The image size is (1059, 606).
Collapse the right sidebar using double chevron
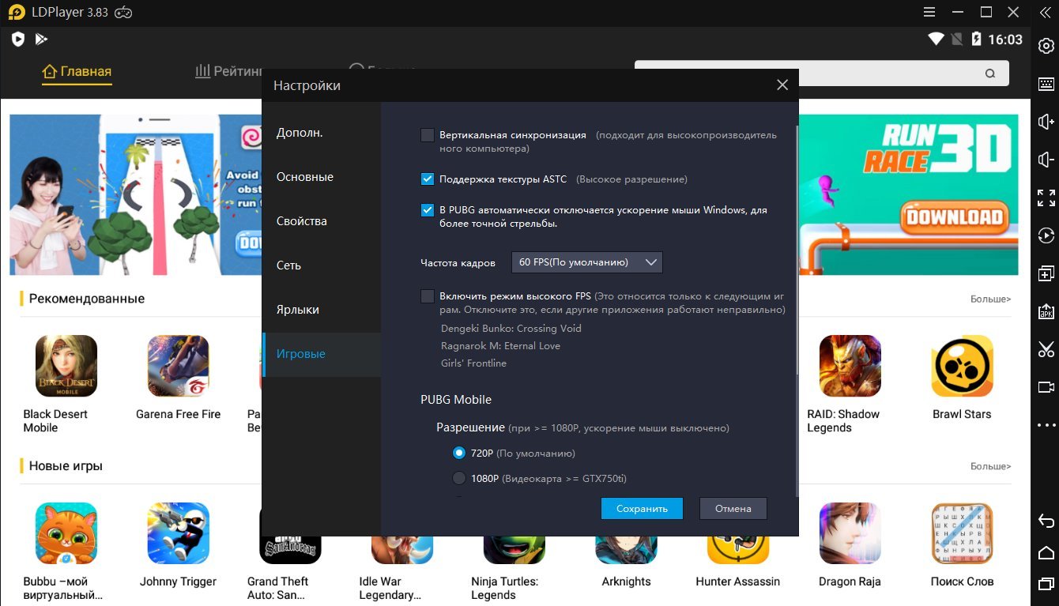[1046, 13]
